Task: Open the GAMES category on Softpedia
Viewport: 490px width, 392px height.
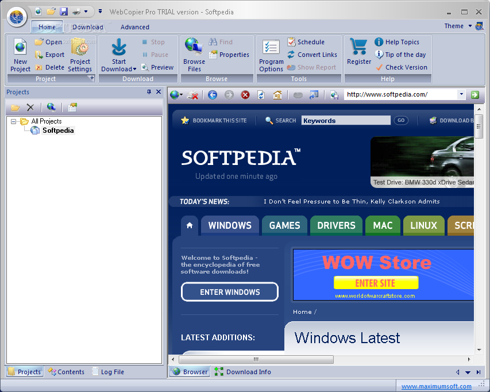Action: tap(284, 225)
